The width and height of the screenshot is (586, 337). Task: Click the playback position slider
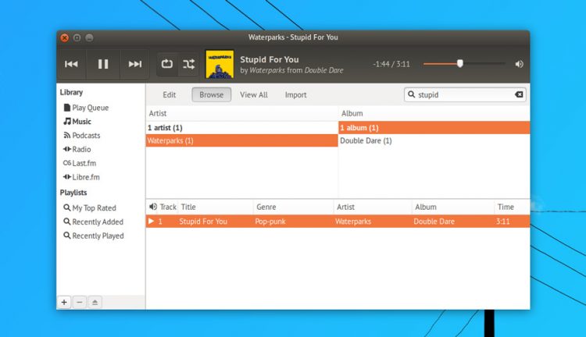pos(464,64)
